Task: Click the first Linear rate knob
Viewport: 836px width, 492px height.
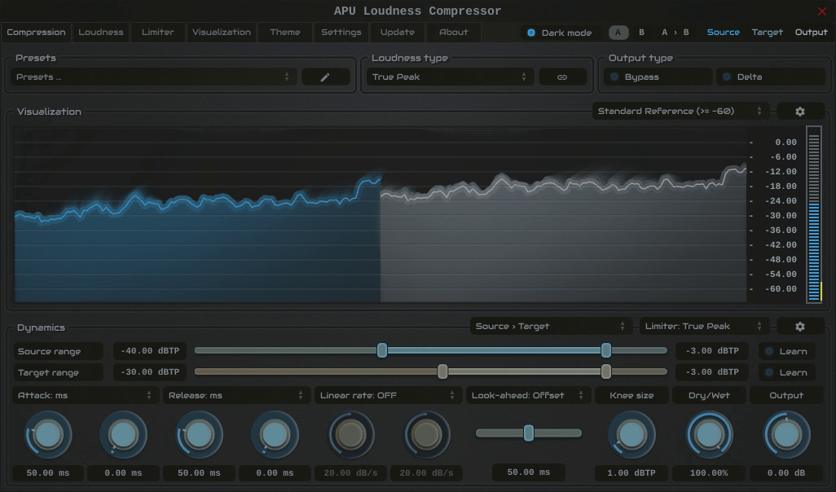Action: 350,435
